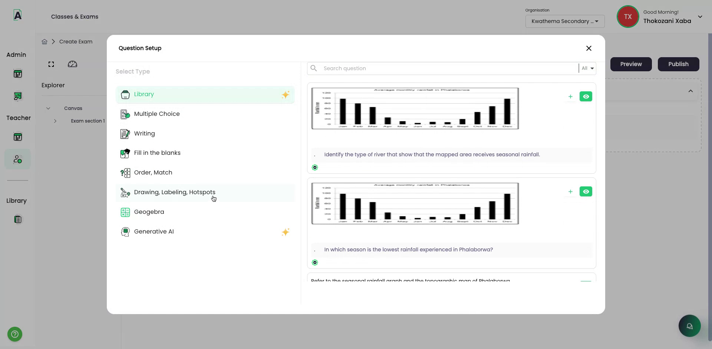The image size is (712, 349).
Task: Click the plus icon on the first question
Action: 570,97
